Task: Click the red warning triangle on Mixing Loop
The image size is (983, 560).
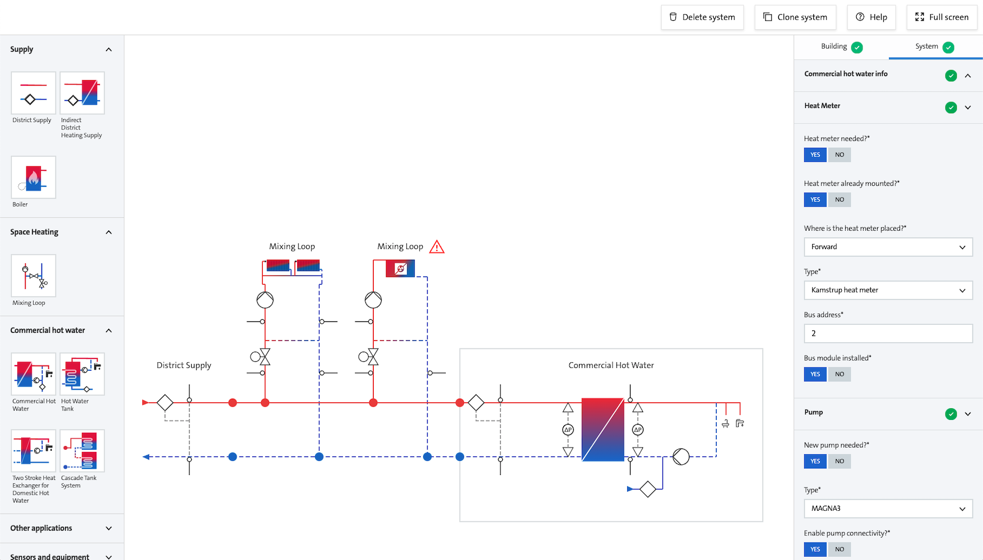Action: coord(437,247)
